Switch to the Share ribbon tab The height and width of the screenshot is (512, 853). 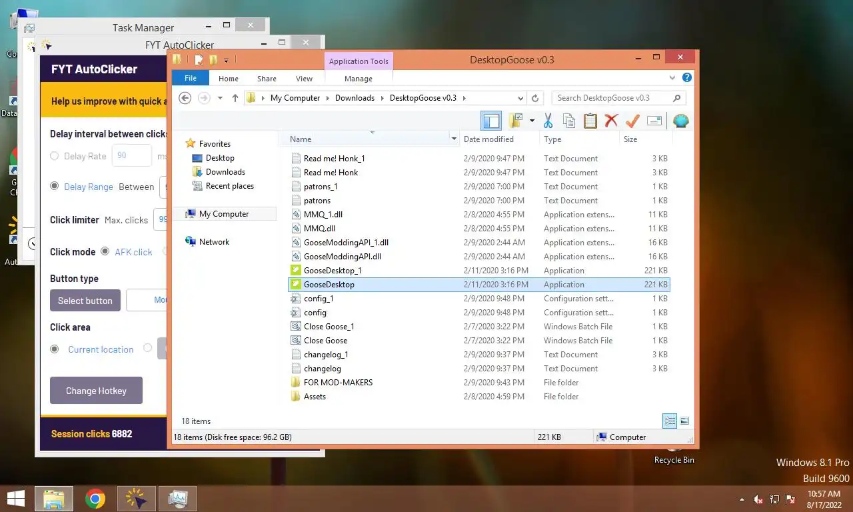coord(267,79)
